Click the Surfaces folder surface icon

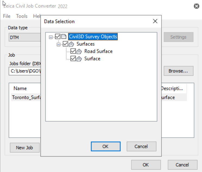71,44
